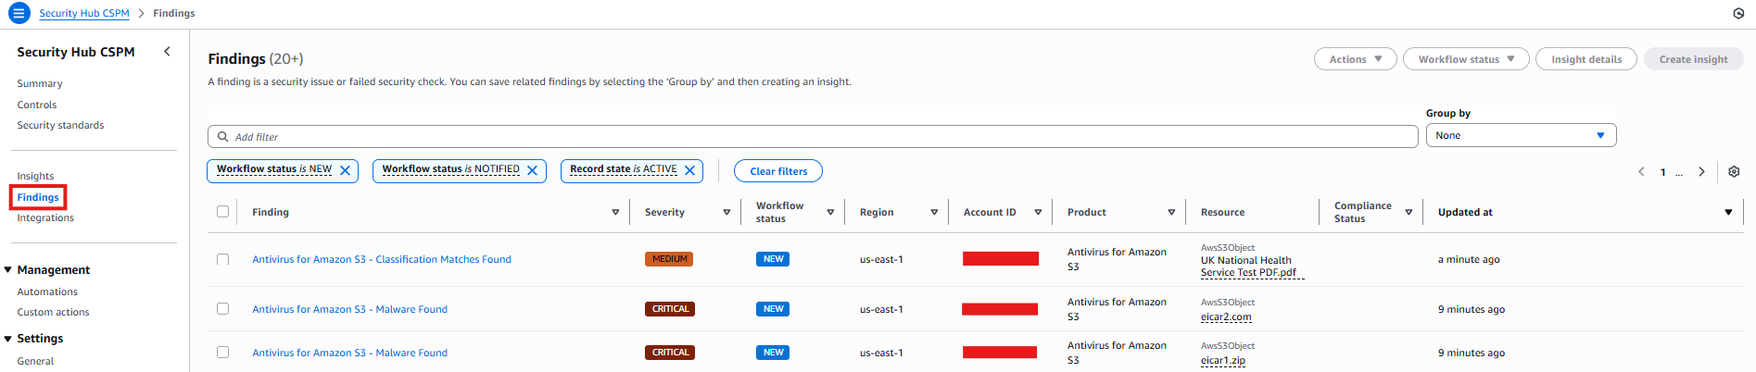Go to previous page of findings
This screenshot has height=372, width=1756.
1641,171
